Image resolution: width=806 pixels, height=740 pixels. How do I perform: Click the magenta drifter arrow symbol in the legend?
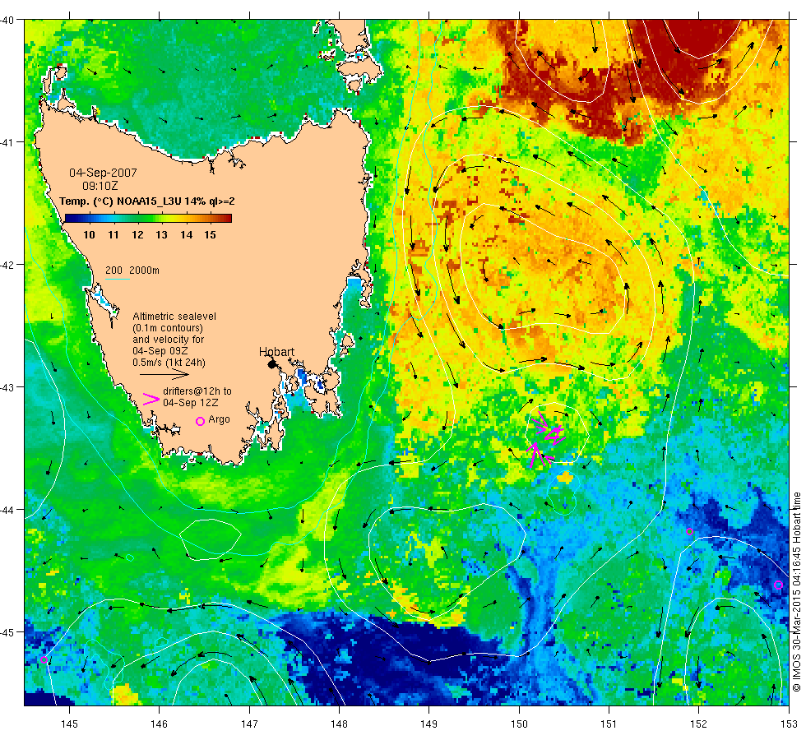pos(151,400)
